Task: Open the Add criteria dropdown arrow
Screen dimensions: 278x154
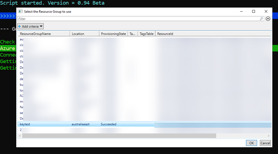Action: click(41, 26)
